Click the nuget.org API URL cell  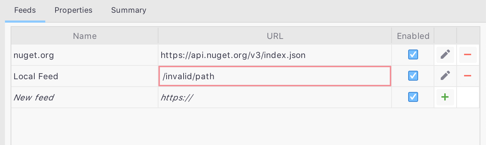(x=275, y=55)
